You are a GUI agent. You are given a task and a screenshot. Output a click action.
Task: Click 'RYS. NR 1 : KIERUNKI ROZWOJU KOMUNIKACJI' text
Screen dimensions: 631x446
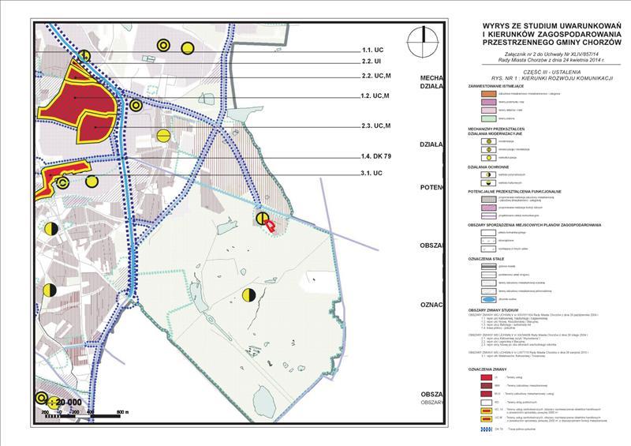tap(552, 79)
